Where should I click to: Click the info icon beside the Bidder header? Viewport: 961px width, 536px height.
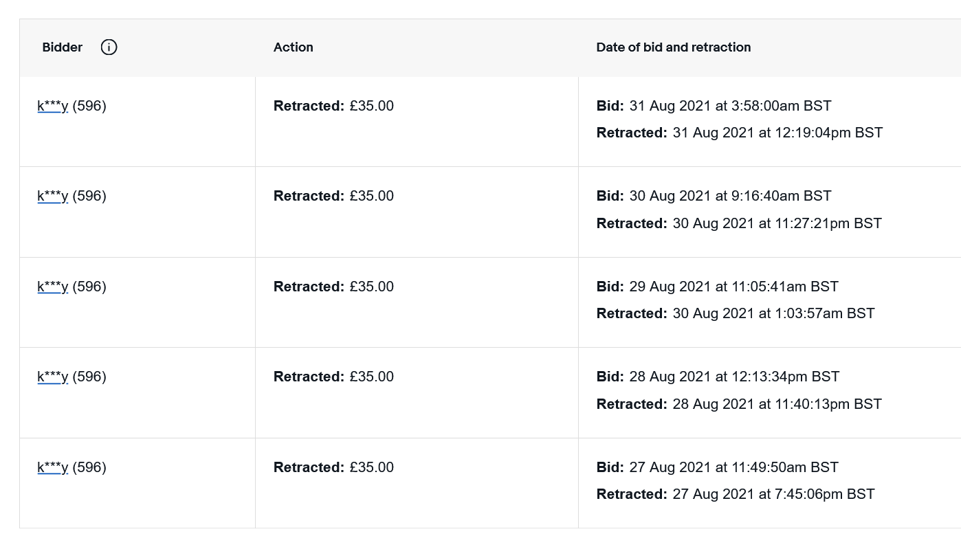click(x=109, y=47)
